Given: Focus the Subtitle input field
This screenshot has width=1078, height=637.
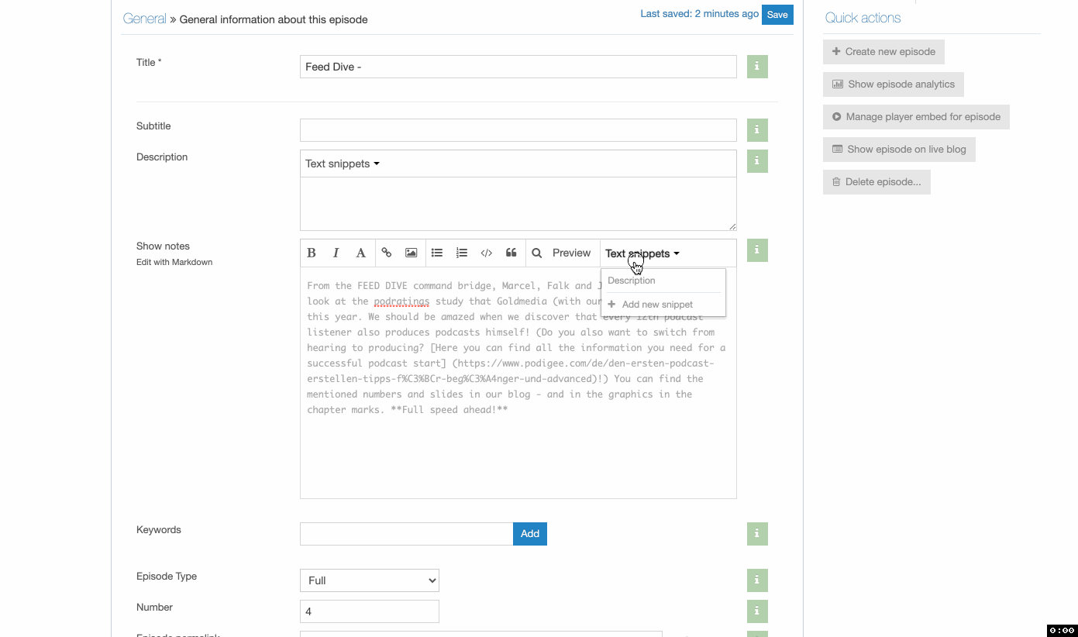Looking at the screenshot, I should pos(518,130).
